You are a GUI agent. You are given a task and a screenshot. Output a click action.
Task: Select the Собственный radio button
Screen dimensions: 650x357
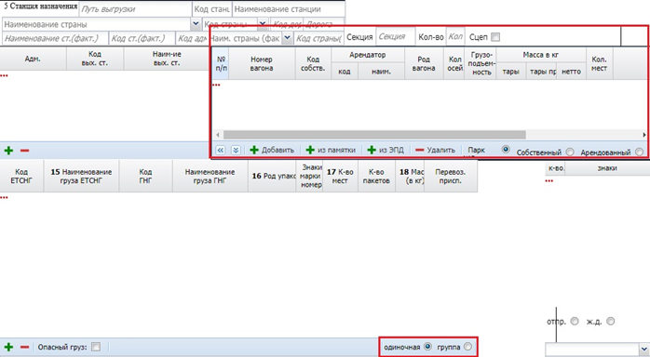(x=570, y=152)
